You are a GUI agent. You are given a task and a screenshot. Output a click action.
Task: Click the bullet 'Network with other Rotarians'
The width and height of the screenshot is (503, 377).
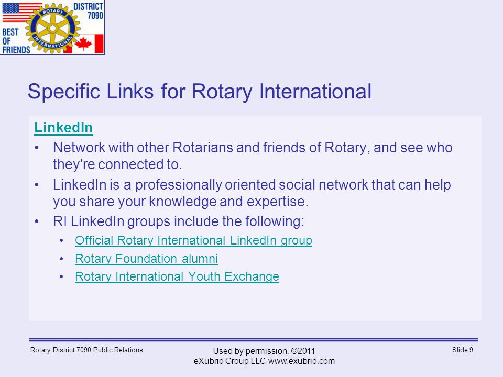tap(253, 156)
